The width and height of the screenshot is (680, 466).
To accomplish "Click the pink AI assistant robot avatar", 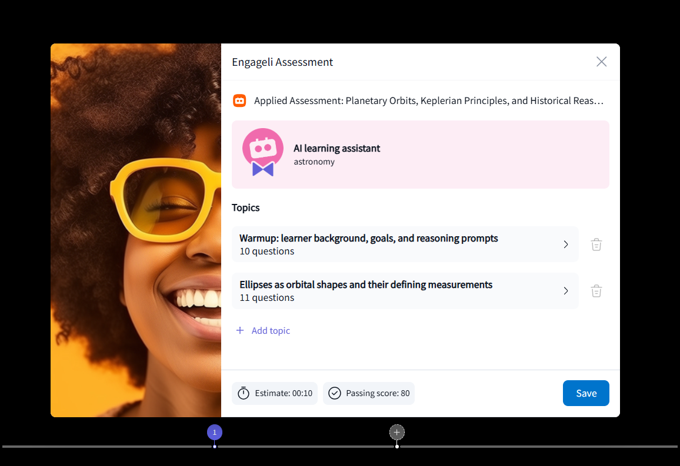I will pyautogui.click(x=263, y=152).
